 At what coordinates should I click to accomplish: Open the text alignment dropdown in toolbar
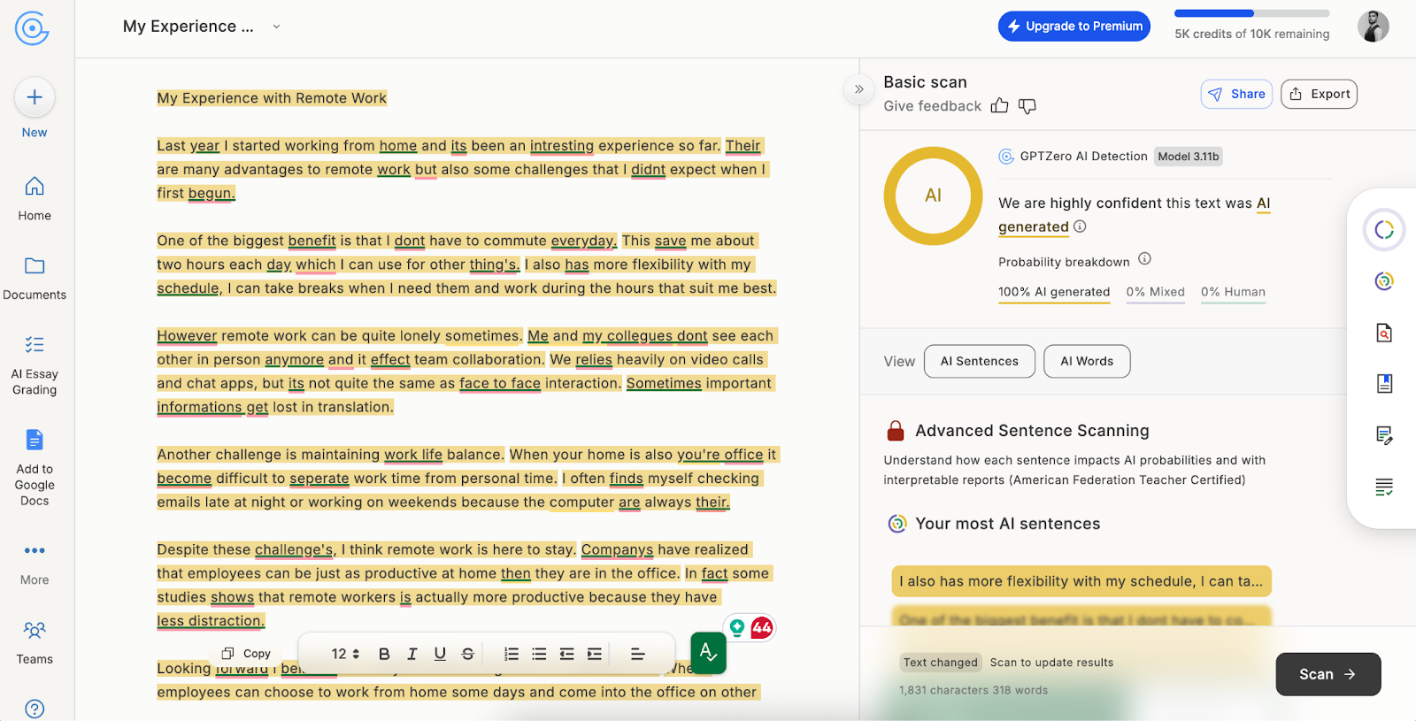tap(637, 654)
